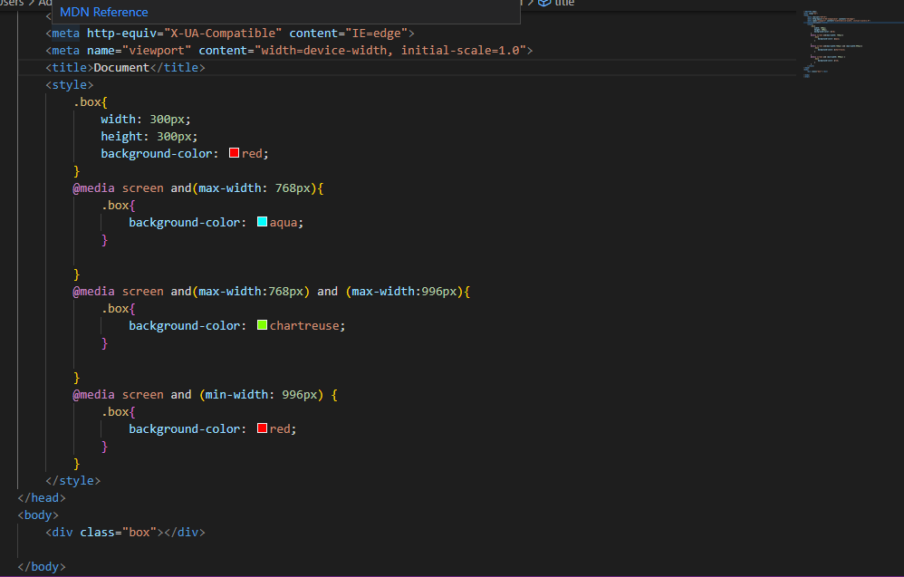Place cursor on opening style tag

69,85
